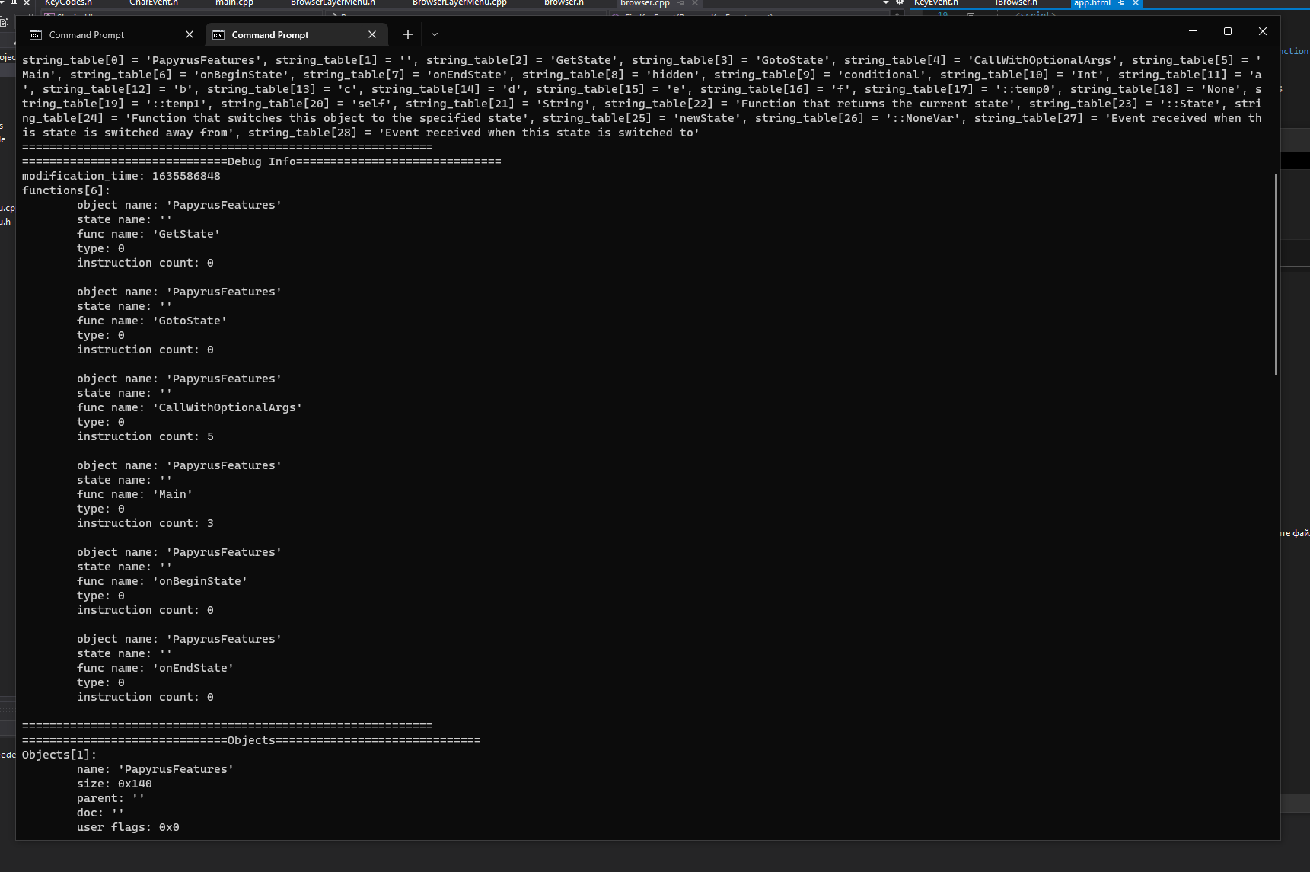This screenshot has width=1310, height=872.
Task: Click the "func name: 'GetState'" line
Action: (x=148, y=234)
